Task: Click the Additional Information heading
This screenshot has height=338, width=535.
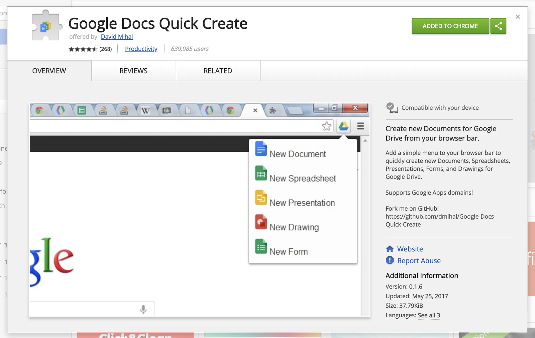Action: point(422,275)
